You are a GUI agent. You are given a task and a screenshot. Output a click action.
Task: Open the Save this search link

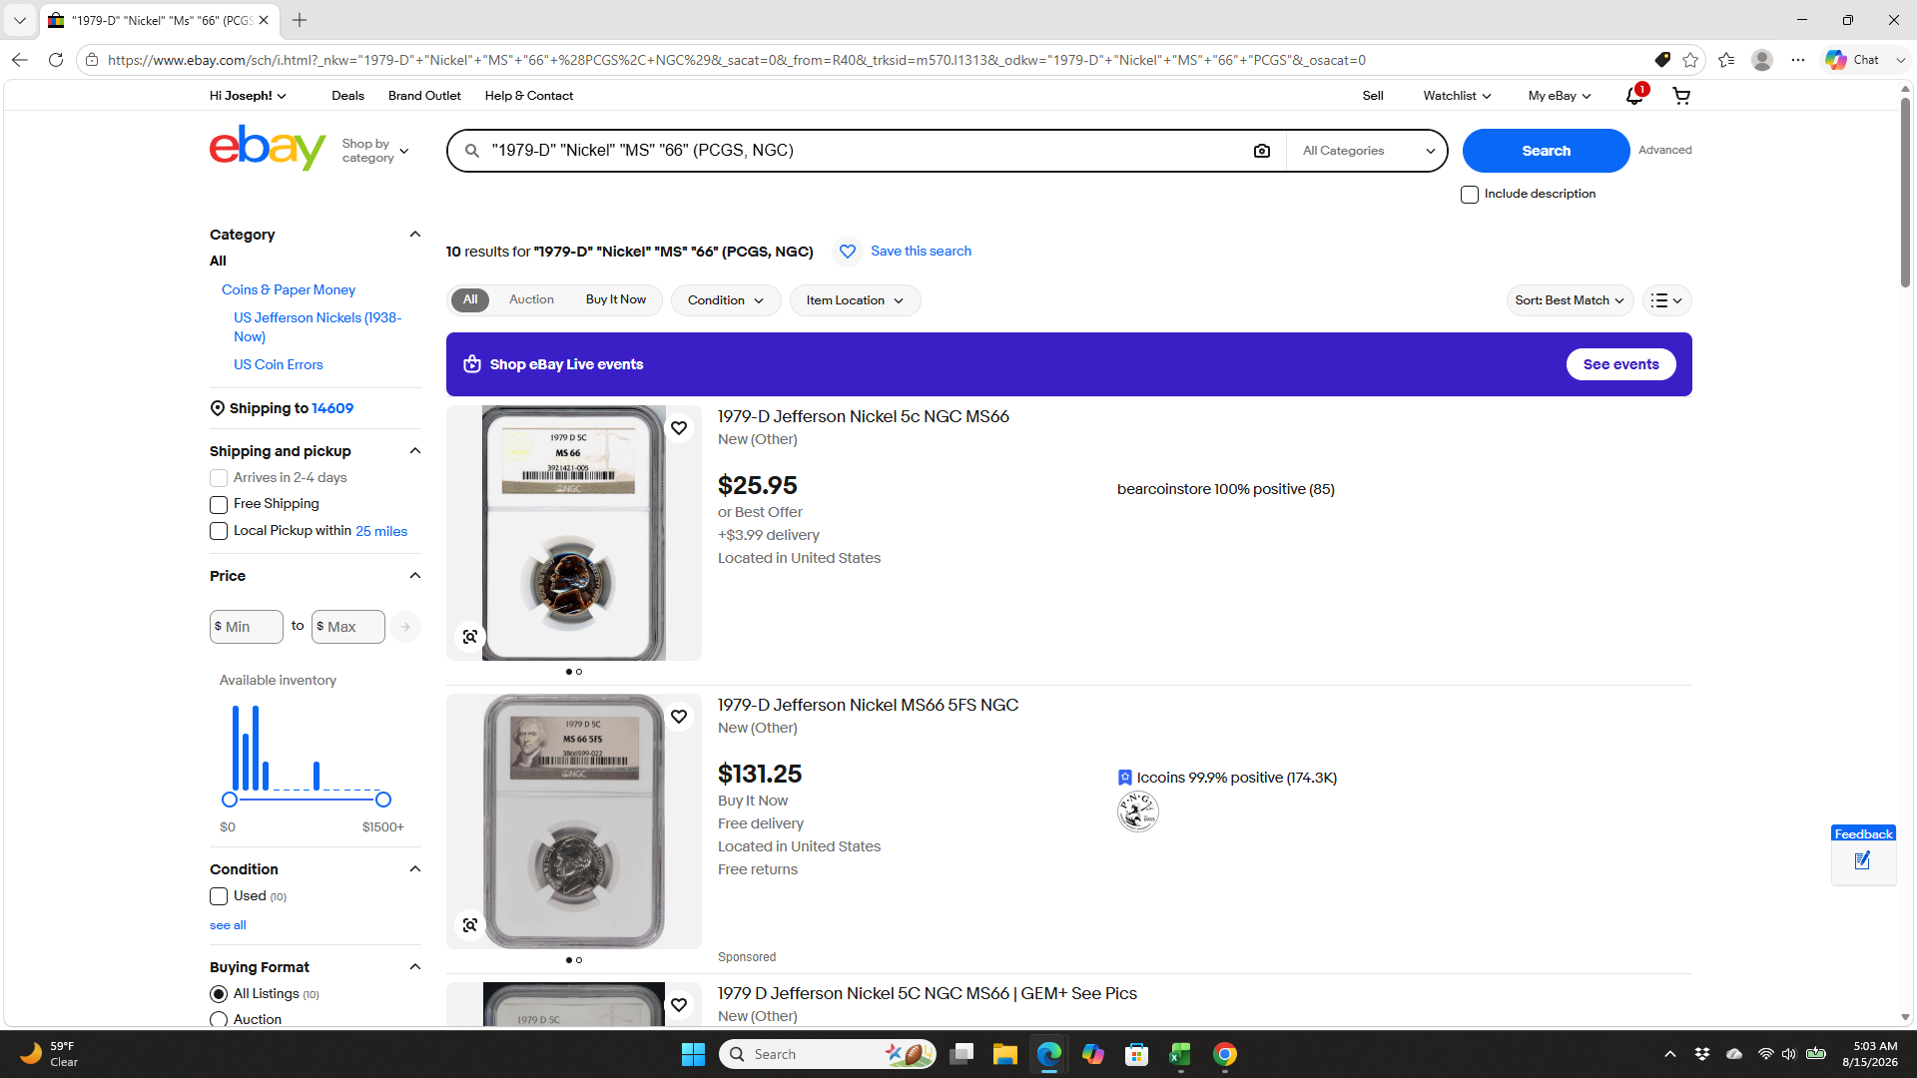[921, 252]
